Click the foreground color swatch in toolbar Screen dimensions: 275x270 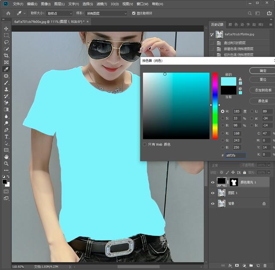click(5, 182)
